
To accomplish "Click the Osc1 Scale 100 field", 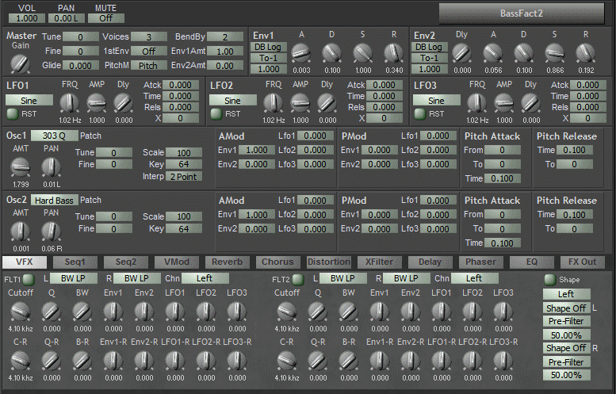I will point(184,152).
